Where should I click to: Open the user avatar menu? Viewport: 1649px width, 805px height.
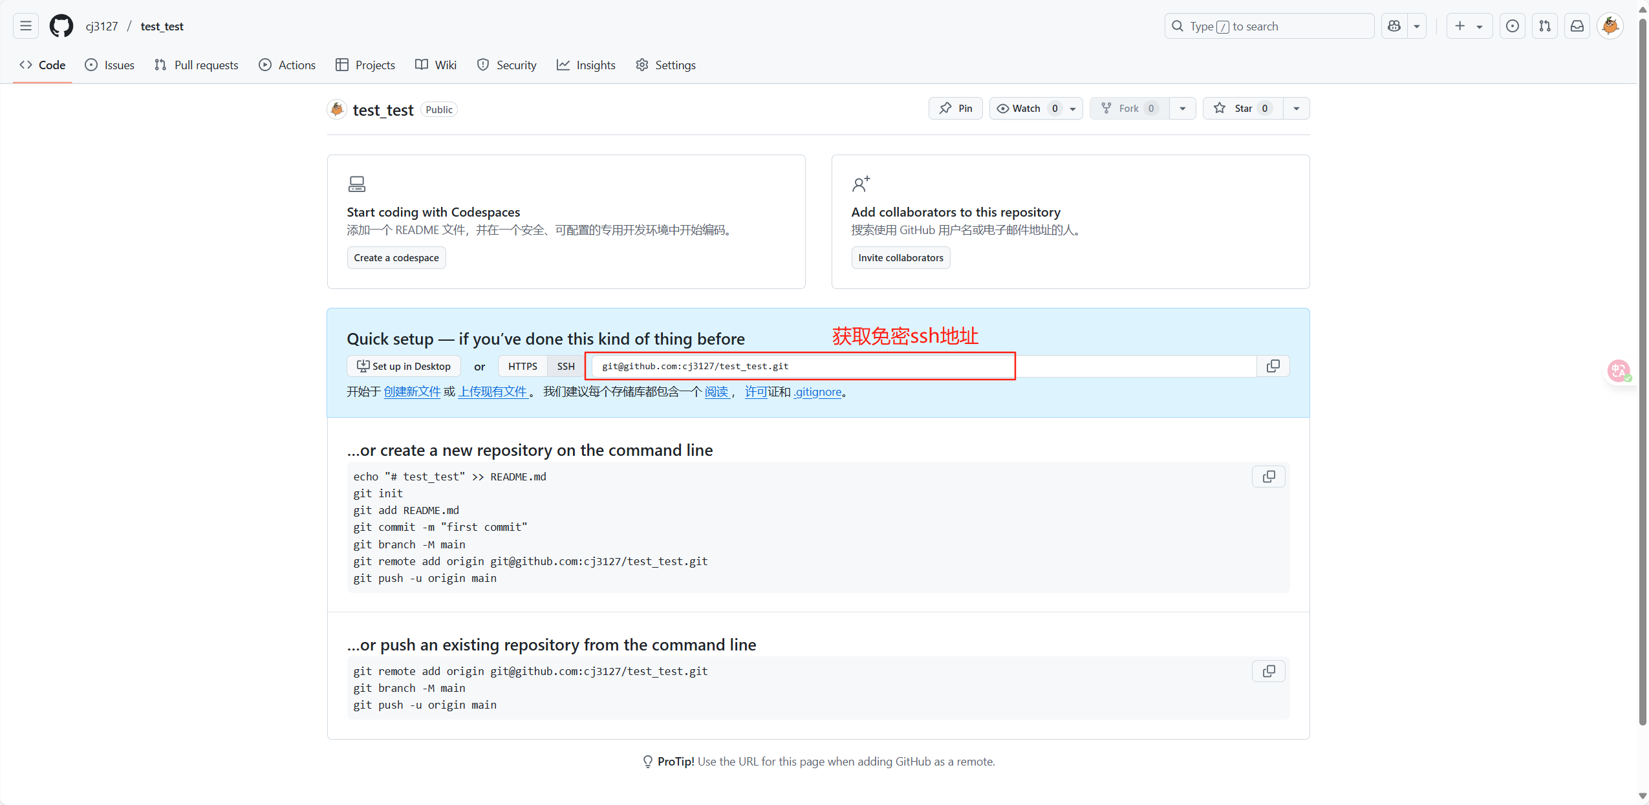1610,26
